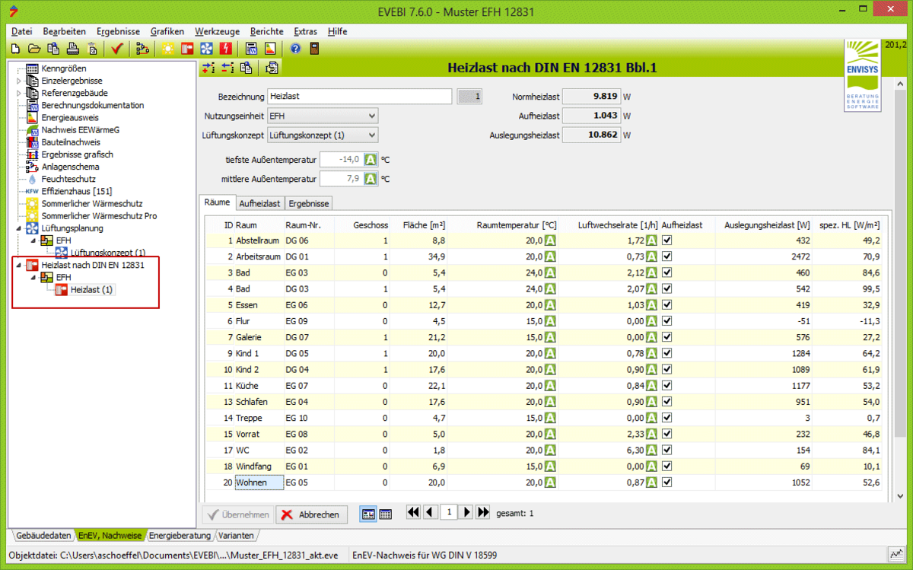Click the red checkmark validation icon
Viewport: 913px width, 570px height.
(116, 49)
